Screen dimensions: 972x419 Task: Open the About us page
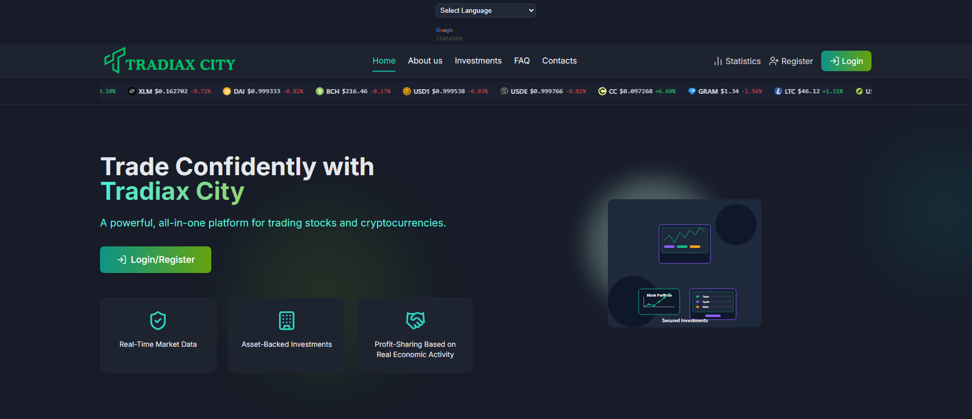pos(425,60)
